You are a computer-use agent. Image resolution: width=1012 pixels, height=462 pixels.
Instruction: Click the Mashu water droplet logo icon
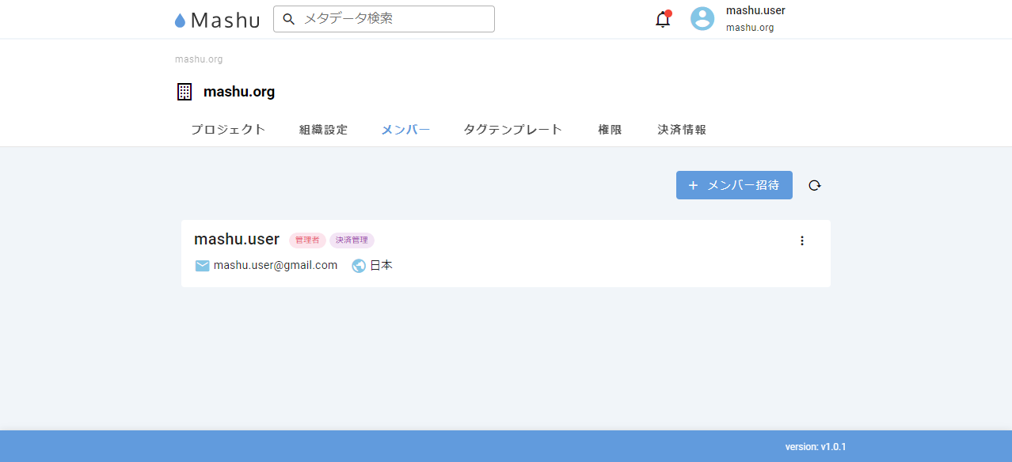pos(180,21)
